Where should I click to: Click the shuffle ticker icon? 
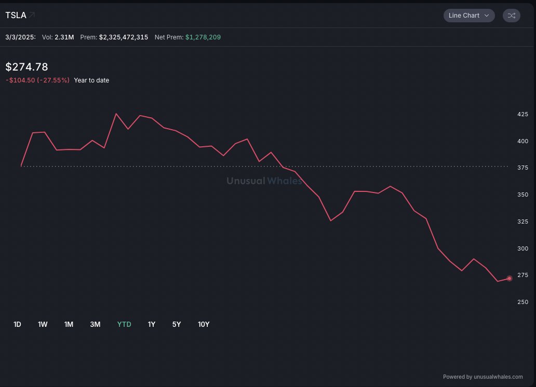[x=511, y=15]
